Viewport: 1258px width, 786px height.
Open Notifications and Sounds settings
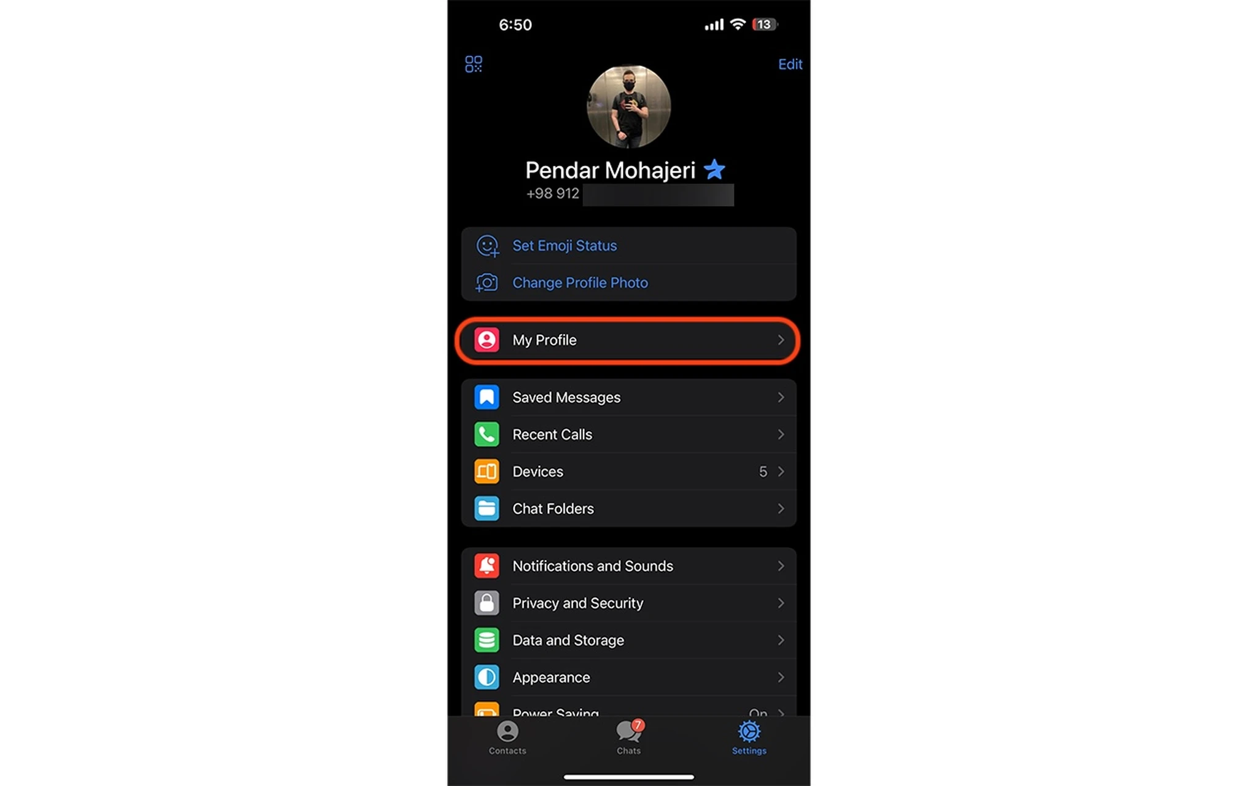pyautogui.click(x=628, y=566)
